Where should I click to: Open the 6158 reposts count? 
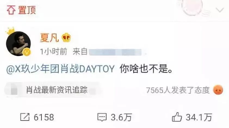[44, 117]
